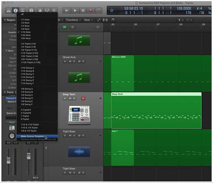Click the left channel strip volume fader
The image size is (213, 183).
(9, 161)
